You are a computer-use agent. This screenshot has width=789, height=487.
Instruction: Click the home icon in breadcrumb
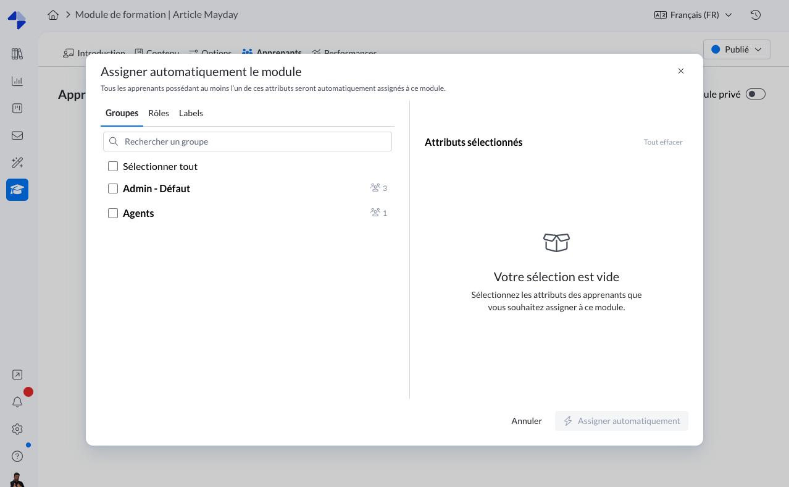[x=53, y=15]
